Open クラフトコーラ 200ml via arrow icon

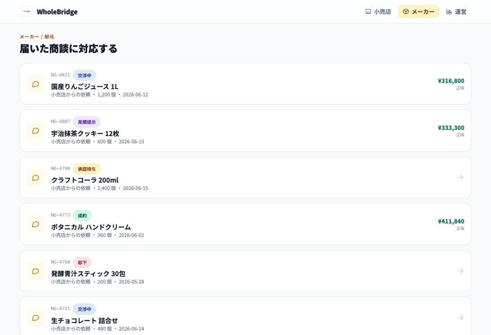point(460,177)
